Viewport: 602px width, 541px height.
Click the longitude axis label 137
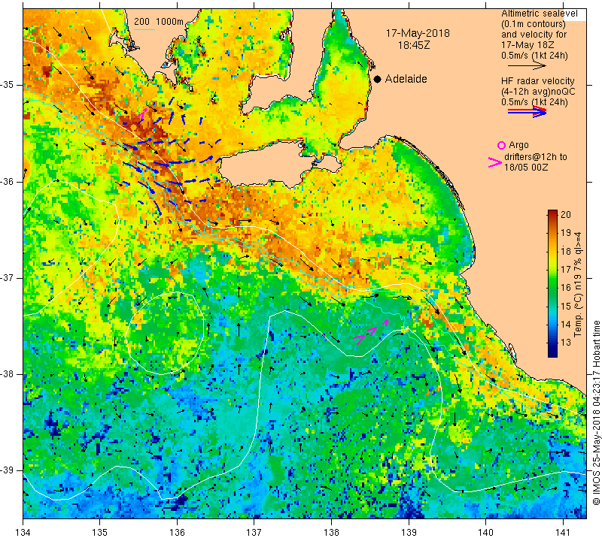coord(254,532)
